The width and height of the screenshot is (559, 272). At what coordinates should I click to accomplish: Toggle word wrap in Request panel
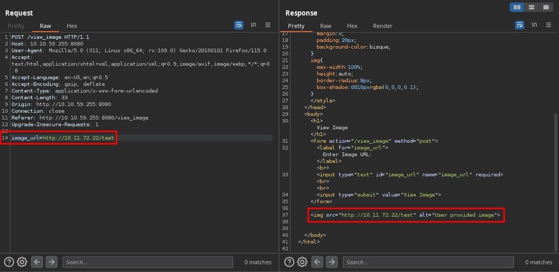tap(239, 25)
